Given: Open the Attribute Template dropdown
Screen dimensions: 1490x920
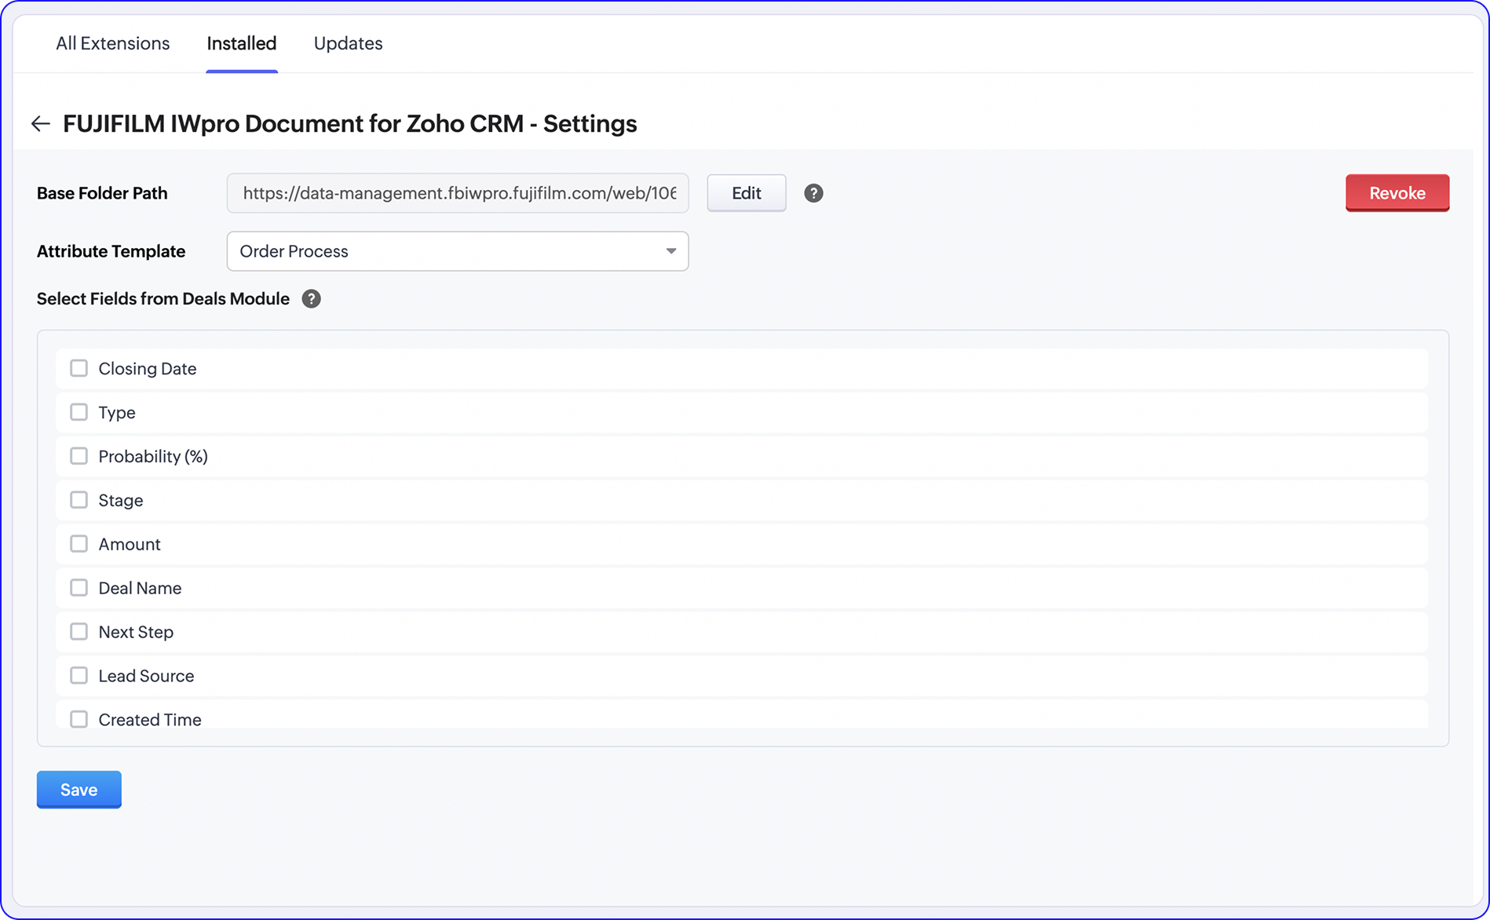Looking at the screenshot, I should tap(458, 251).
